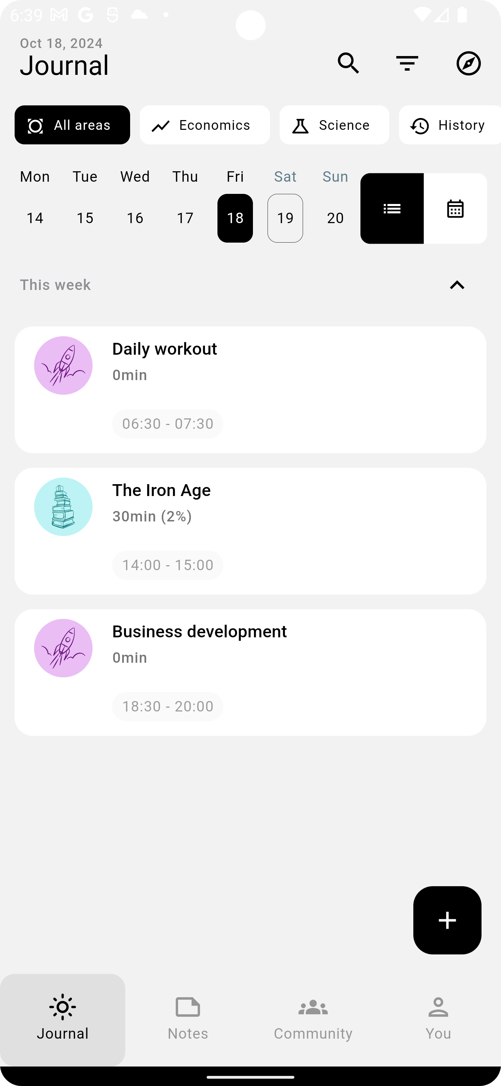Tap the Daily workout rocket icon
The width and height of the screenshot is (501, 1086).
63,365
